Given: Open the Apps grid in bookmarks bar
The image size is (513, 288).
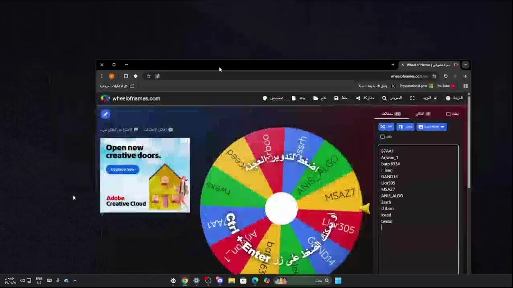Looking at the screenshot, I should [465, 86].
